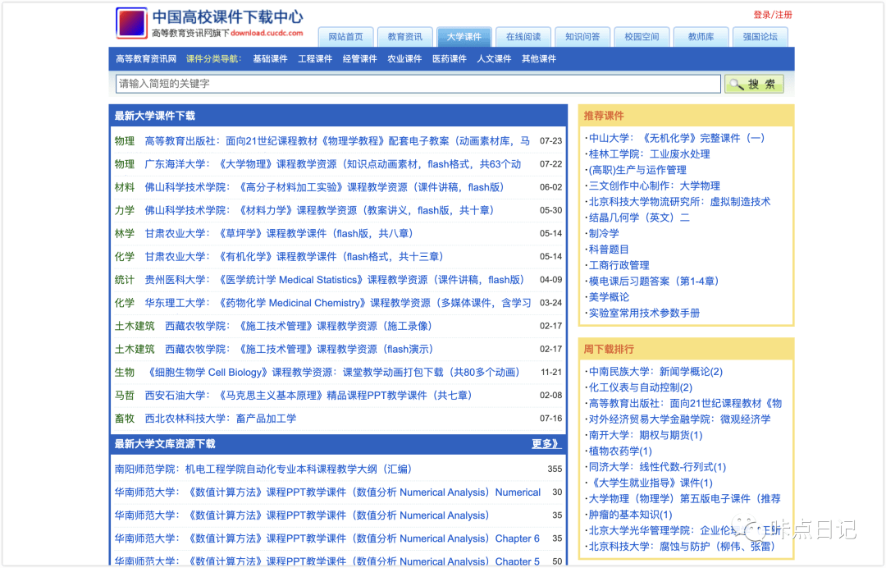This screenshot has width=886, height=568.
Task: Open the 工商行政管理 link
Action: coord(619,265)
